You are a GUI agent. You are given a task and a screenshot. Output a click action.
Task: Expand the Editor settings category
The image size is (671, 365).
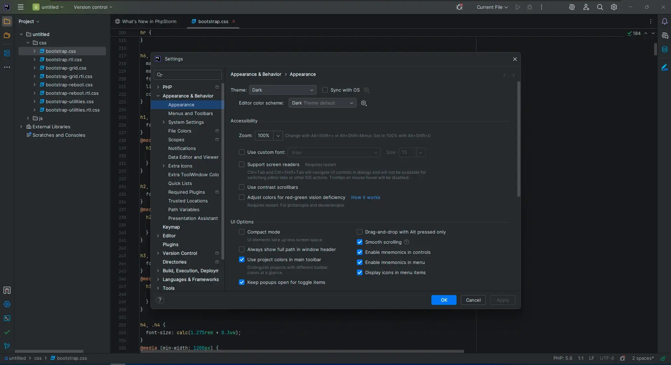(158, 236)
